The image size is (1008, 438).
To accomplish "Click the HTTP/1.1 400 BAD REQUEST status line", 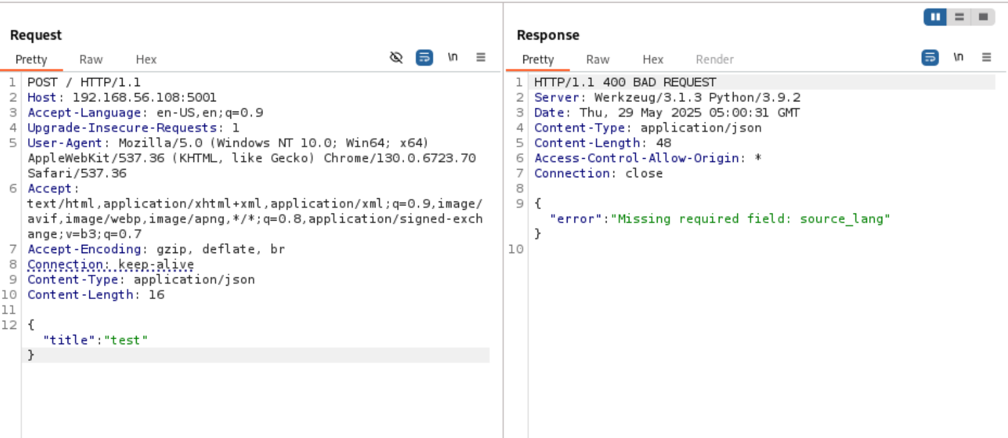I will click(625, 82).
